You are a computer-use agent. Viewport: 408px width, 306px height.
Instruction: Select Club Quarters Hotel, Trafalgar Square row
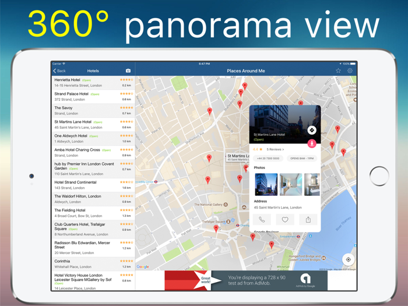[x=93, y=229]
